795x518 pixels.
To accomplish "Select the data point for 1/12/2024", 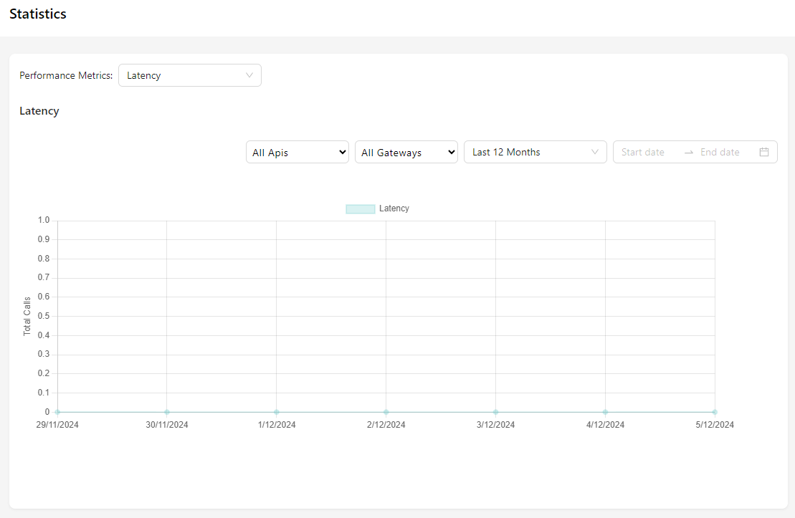I will (277, 412).
